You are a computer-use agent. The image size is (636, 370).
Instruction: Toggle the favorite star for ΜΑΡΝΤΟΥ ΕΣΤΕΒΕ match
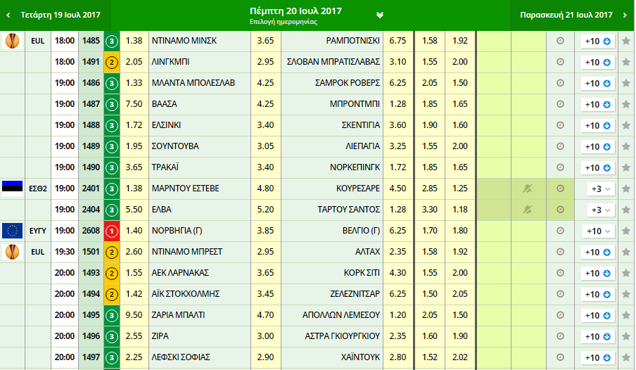pyautogui.click(x=625, y=189)
